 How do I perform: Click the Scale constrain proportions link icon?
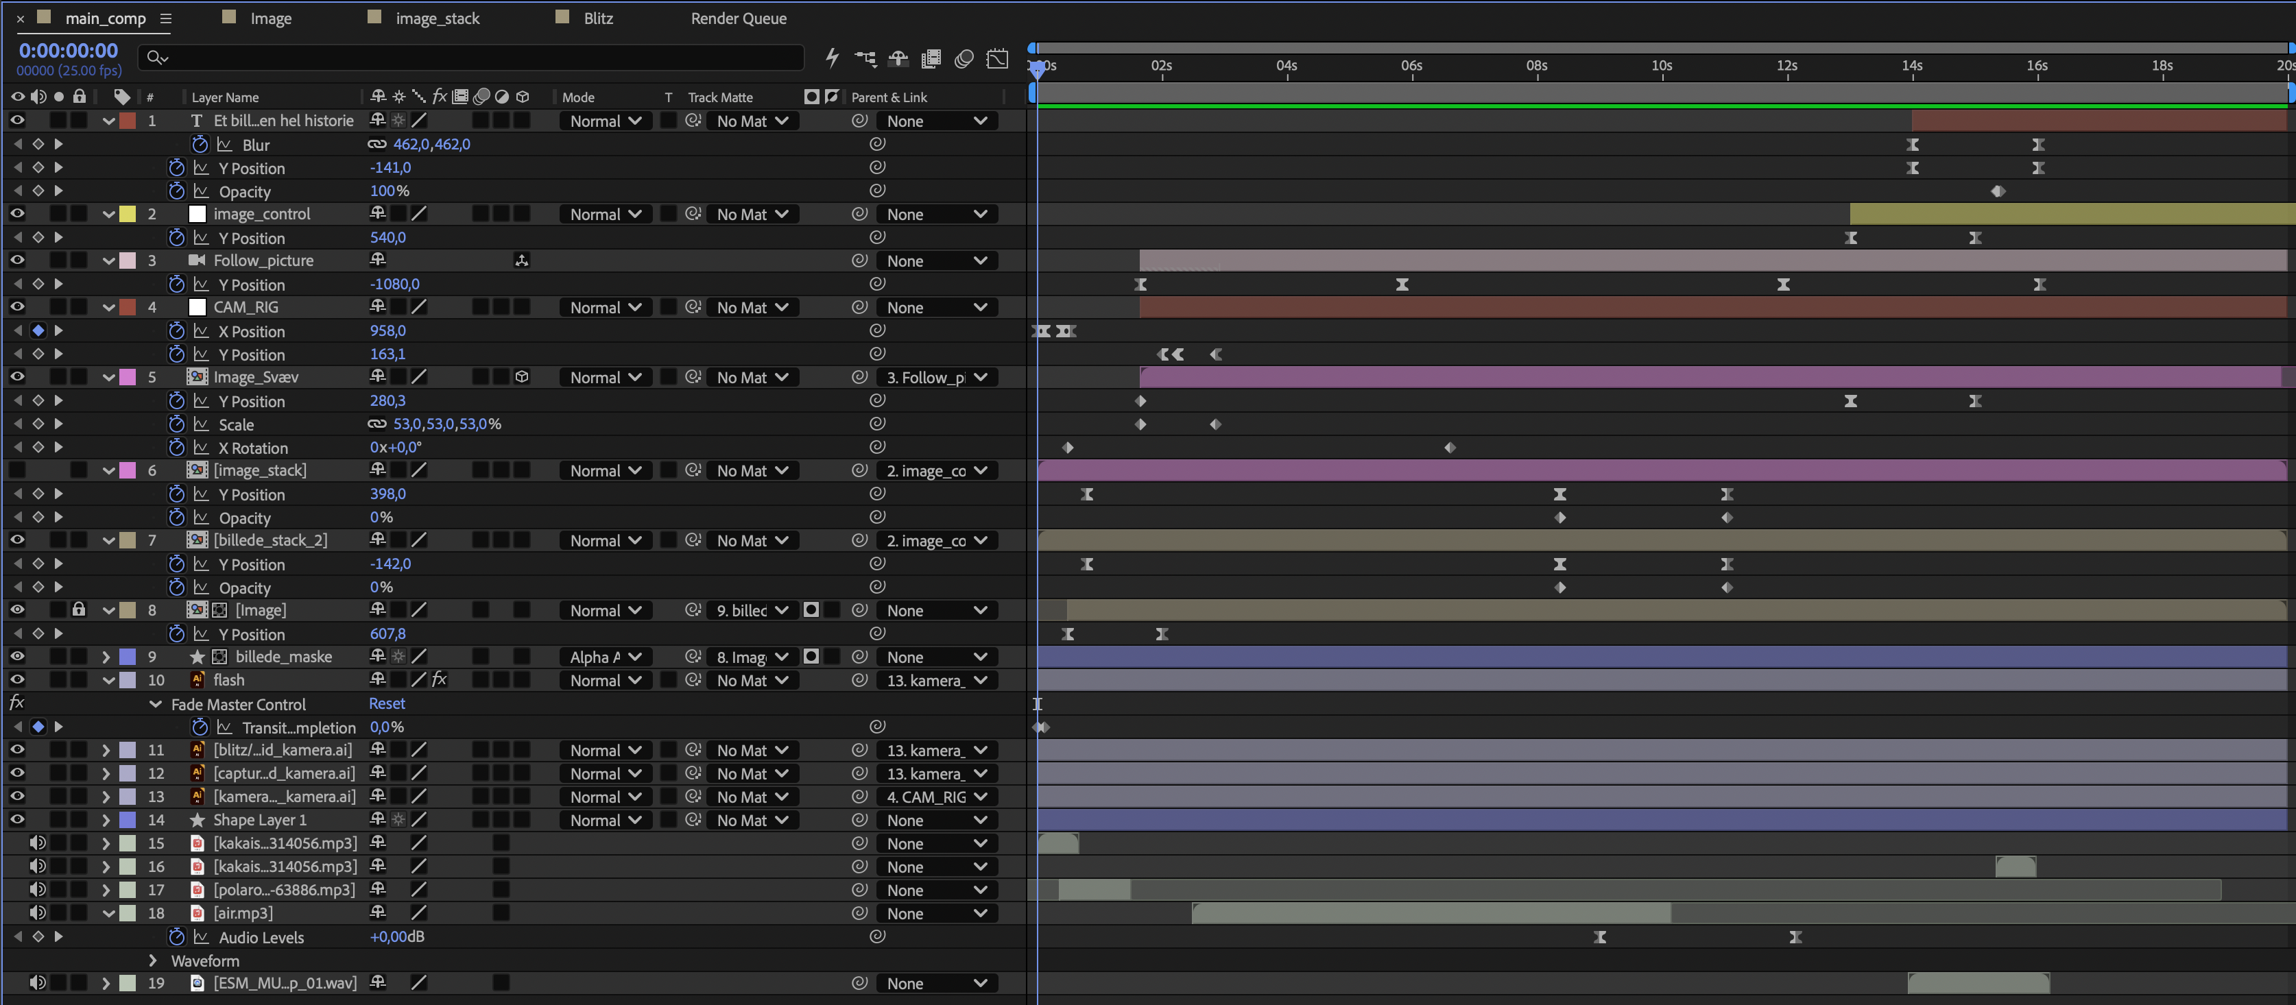[x=377, y=424]
